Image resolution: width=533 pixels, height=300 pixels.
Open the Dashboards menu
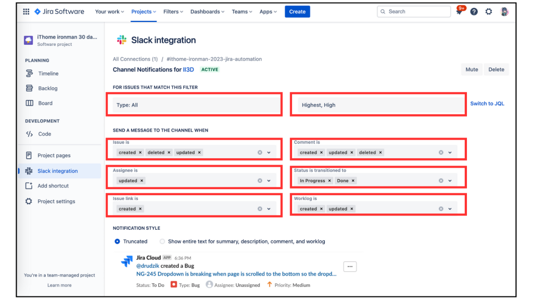207,11
